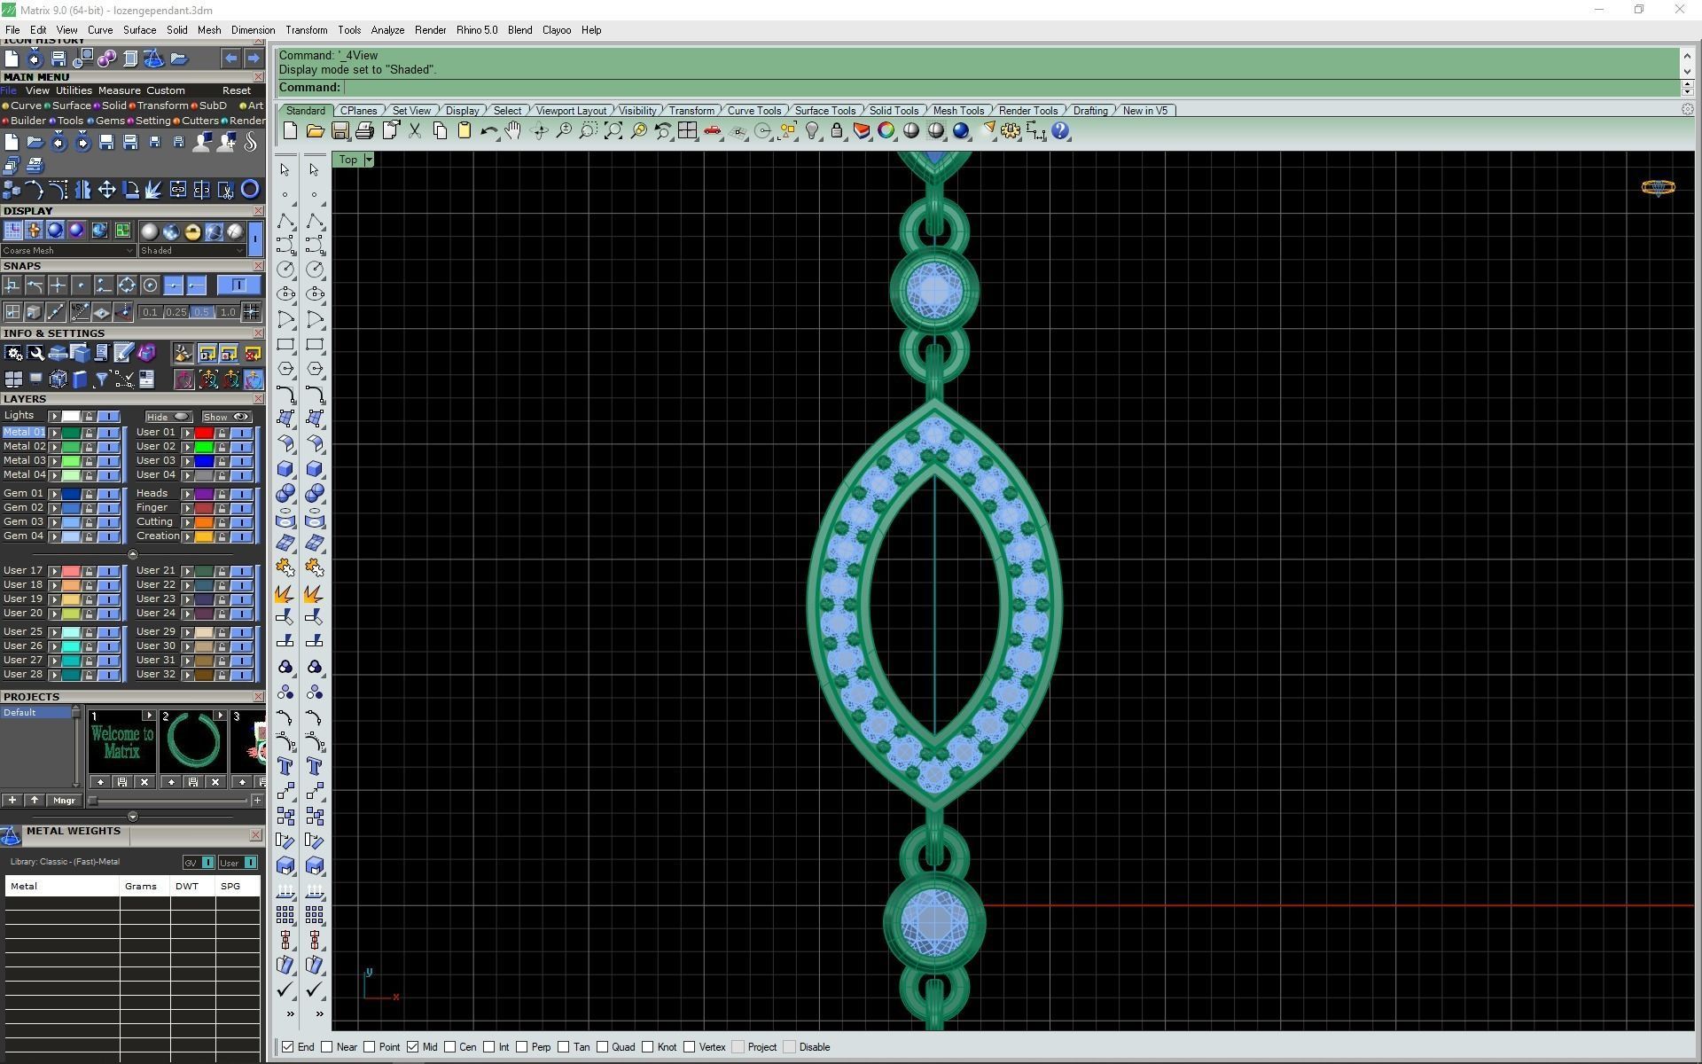Click the Gumball move arrows icon in Main Menu

point(106,189)
